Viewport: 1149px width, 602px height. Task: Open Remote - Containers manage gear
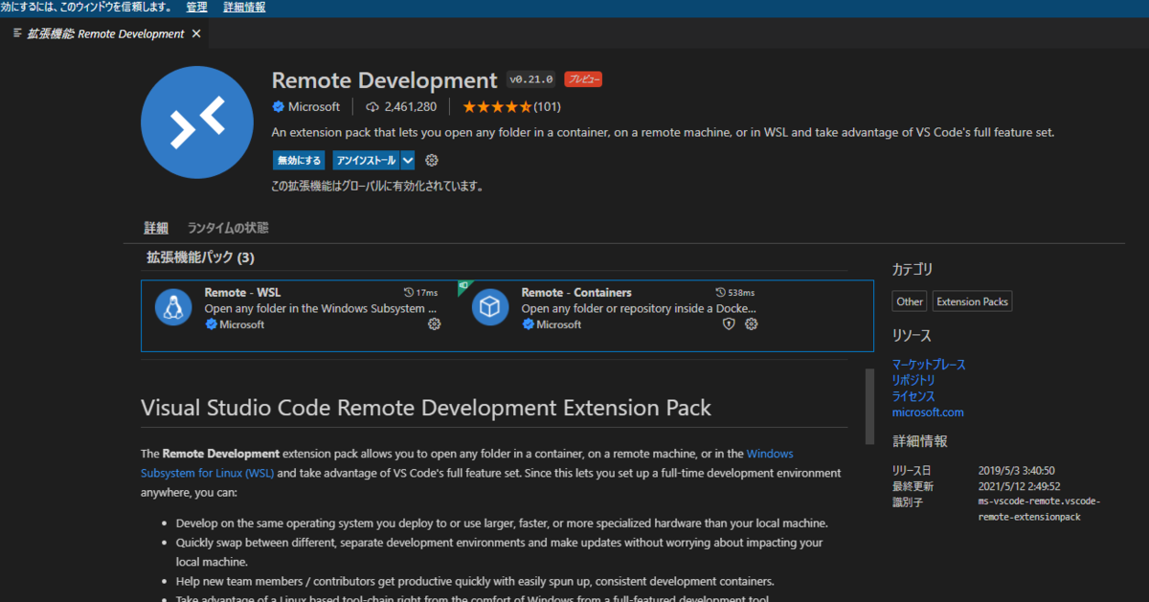click(751, 324)
